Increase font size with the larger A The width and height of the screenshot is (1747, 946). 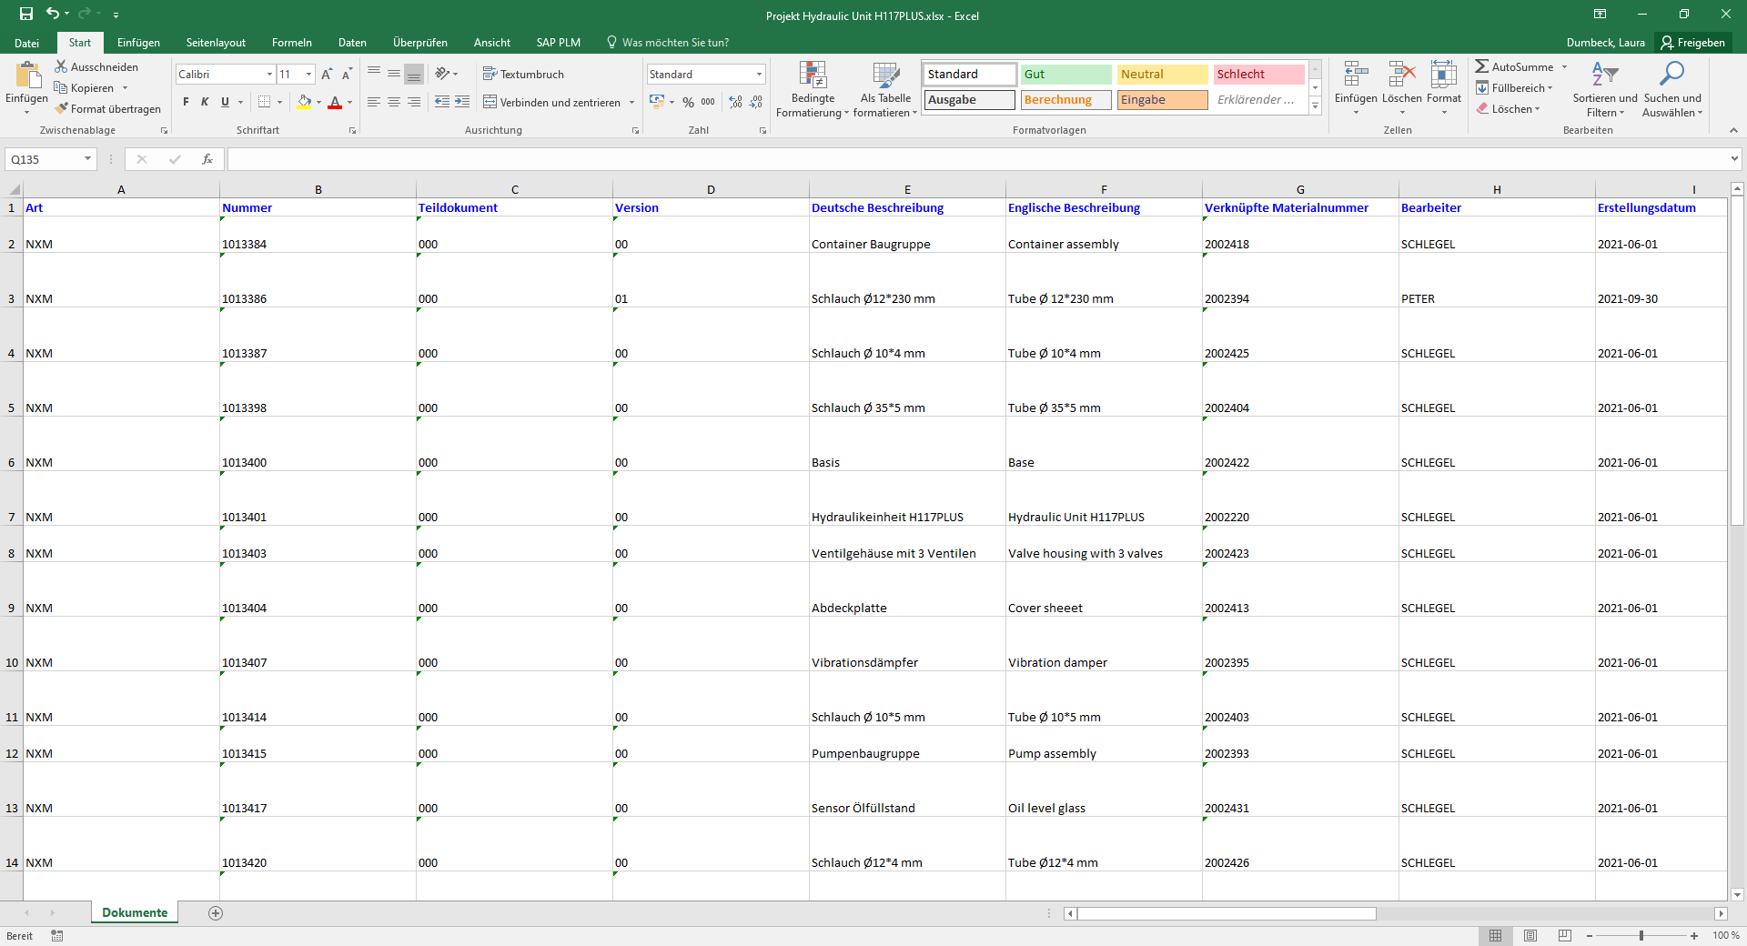[327, 74]
